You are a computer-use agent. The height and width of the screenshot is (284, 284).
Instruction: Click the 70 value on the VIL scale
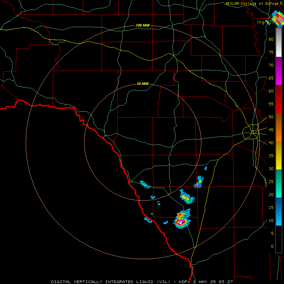click(271, 65)
